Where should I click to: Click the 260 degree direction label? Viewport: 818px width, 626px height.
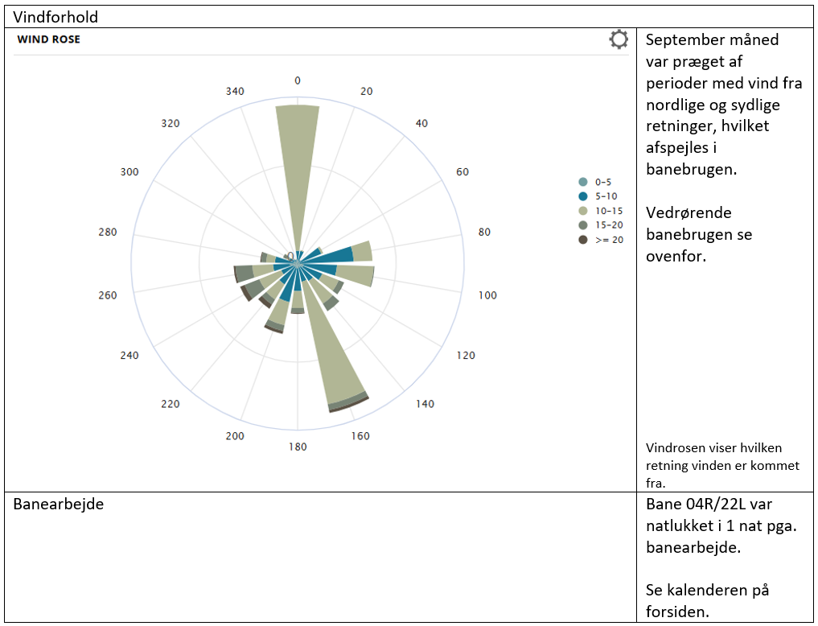(x=108, y=295)
